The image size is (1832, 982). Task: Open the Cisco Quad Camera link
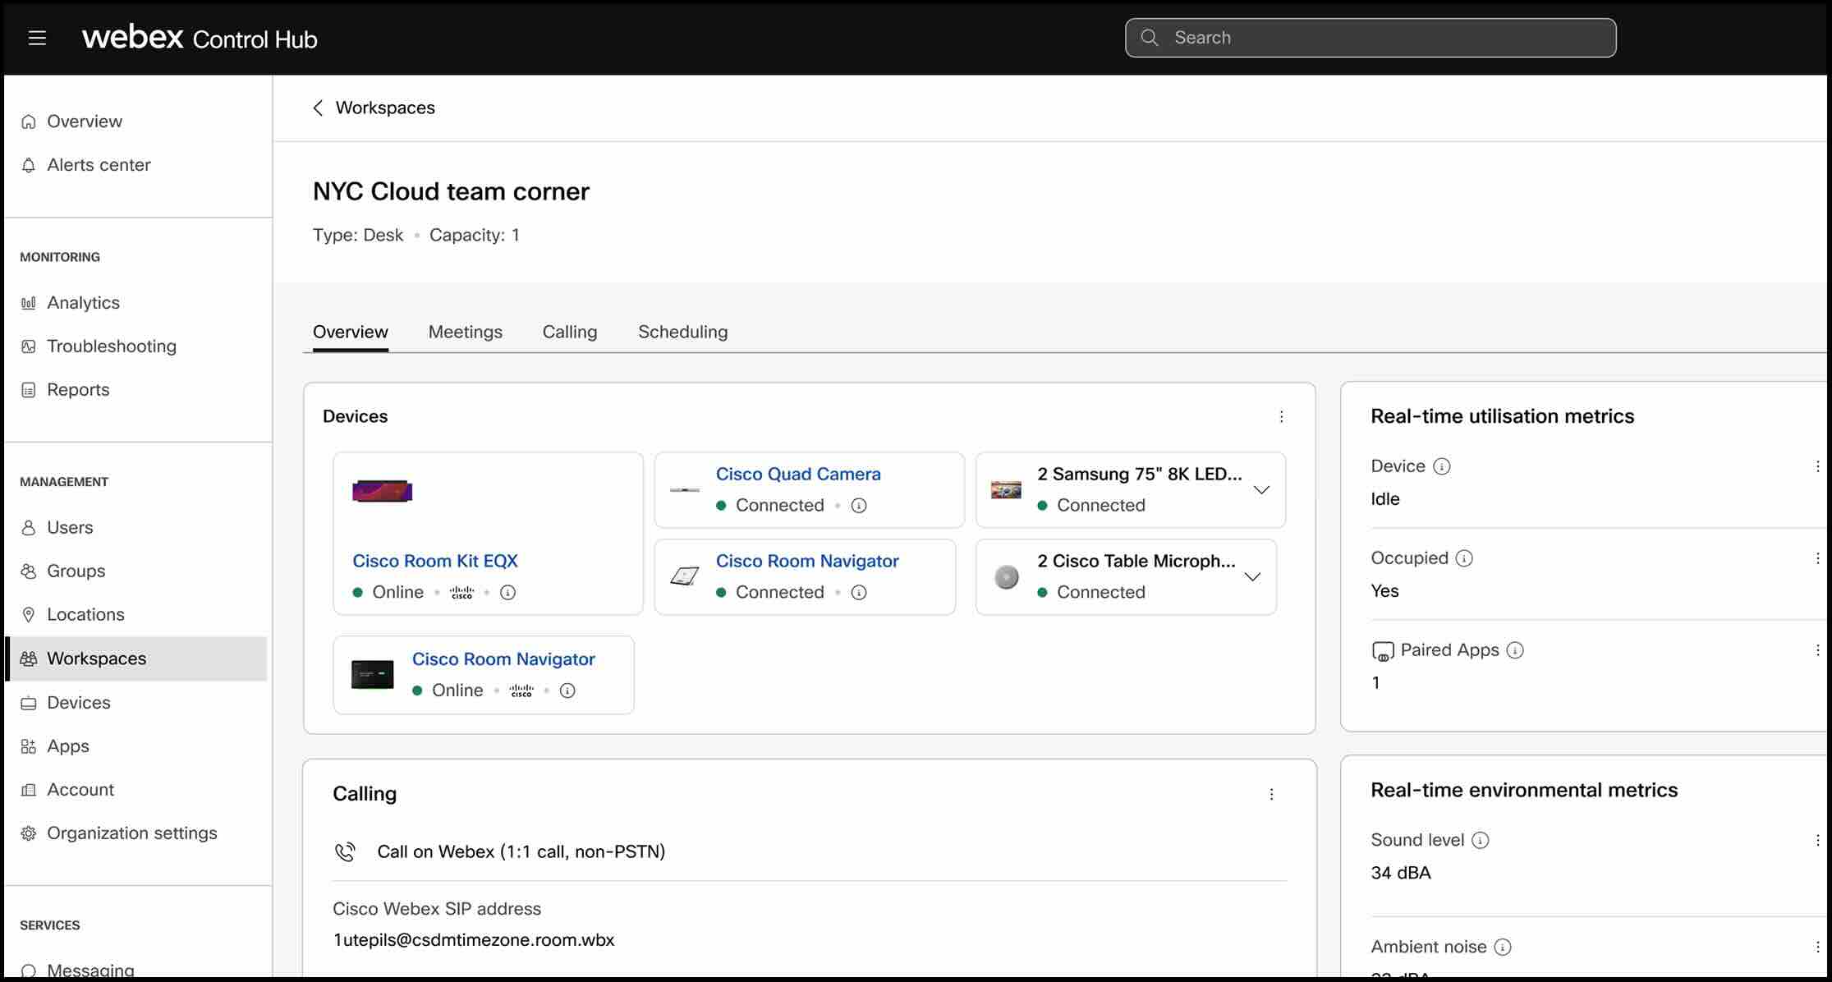point(798,475)
